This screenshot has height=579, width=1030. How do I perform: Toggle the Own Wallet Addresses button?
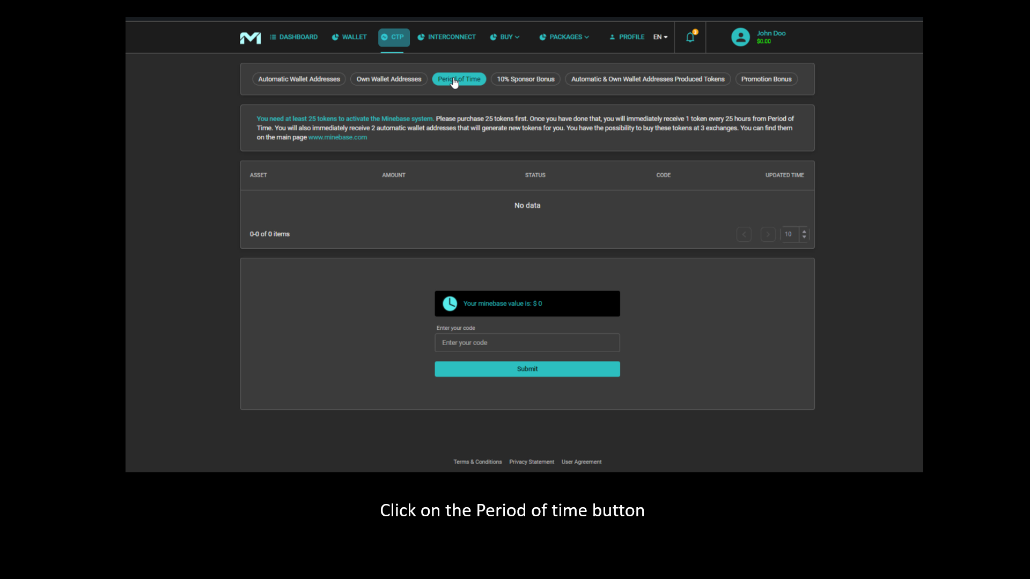point(389,78)
